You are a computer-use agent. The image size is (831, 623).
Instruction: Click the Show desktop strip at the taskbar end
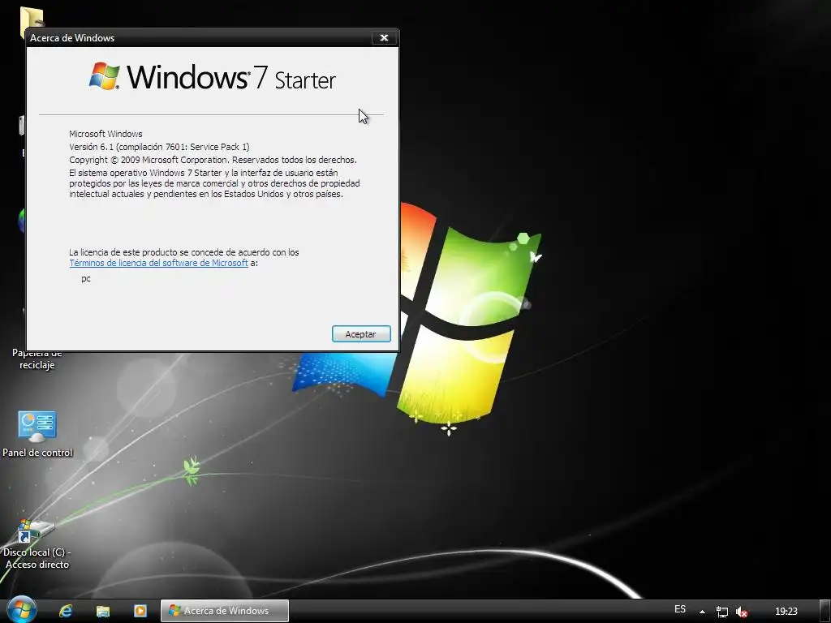point(825,611)
